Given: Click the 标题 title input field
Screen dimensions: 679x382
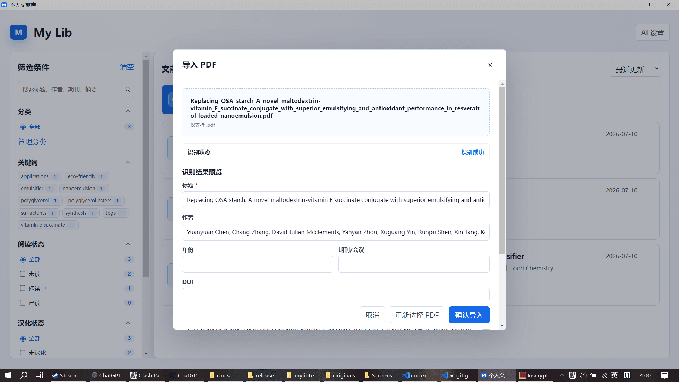Looking at the screenshot, I should tap(336, 200).
